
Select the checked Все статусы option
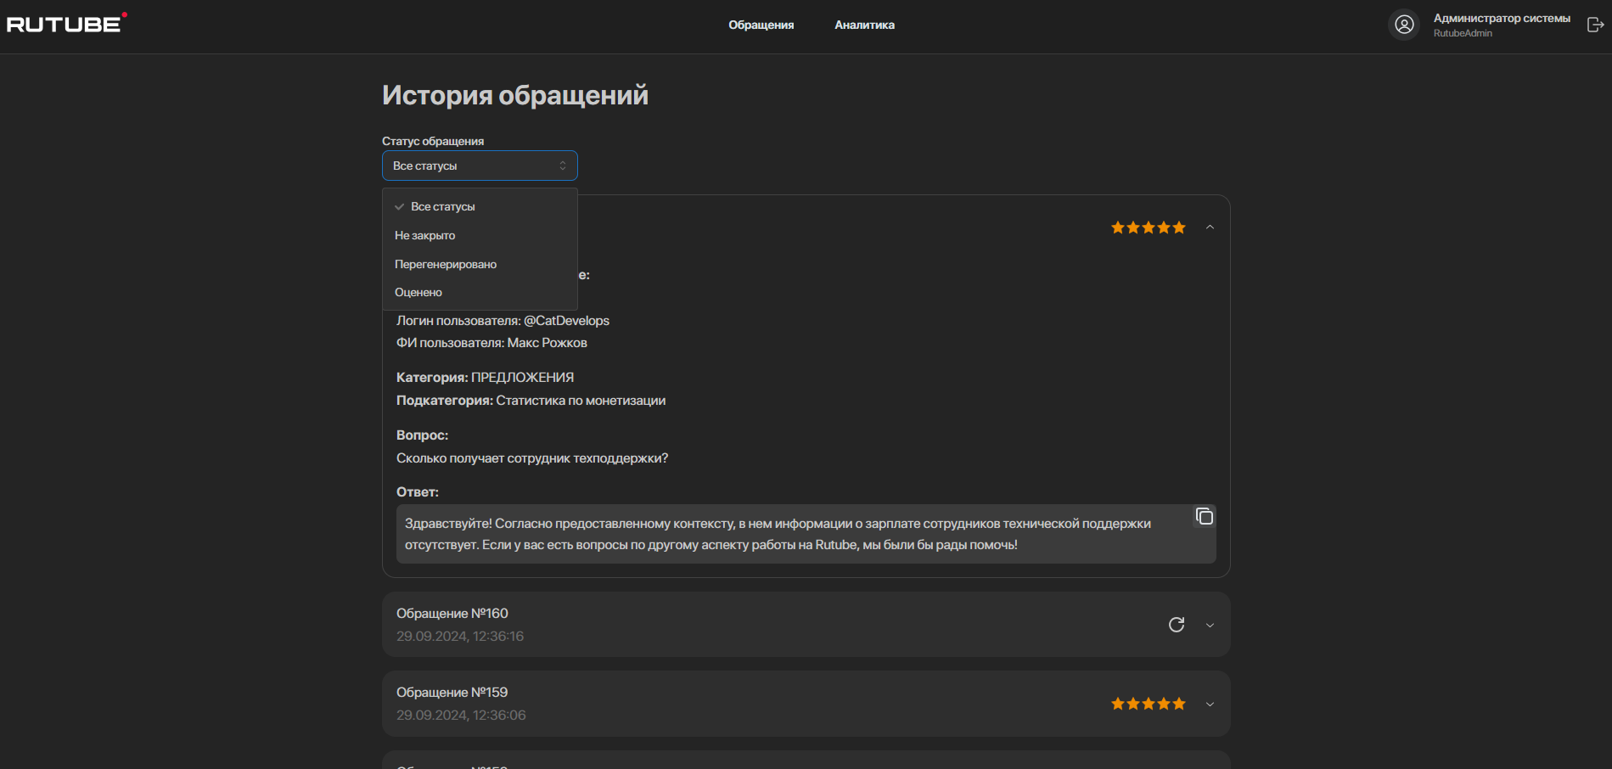click(x=442, y=207)
